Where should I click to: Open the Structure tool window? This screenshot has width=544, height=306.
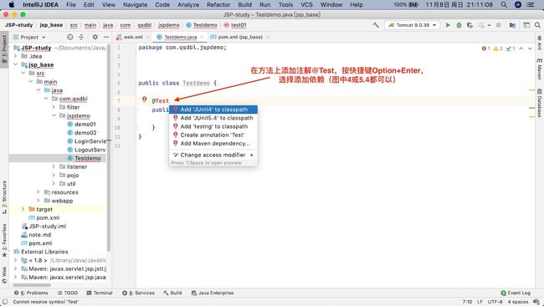tap(4, 196)
